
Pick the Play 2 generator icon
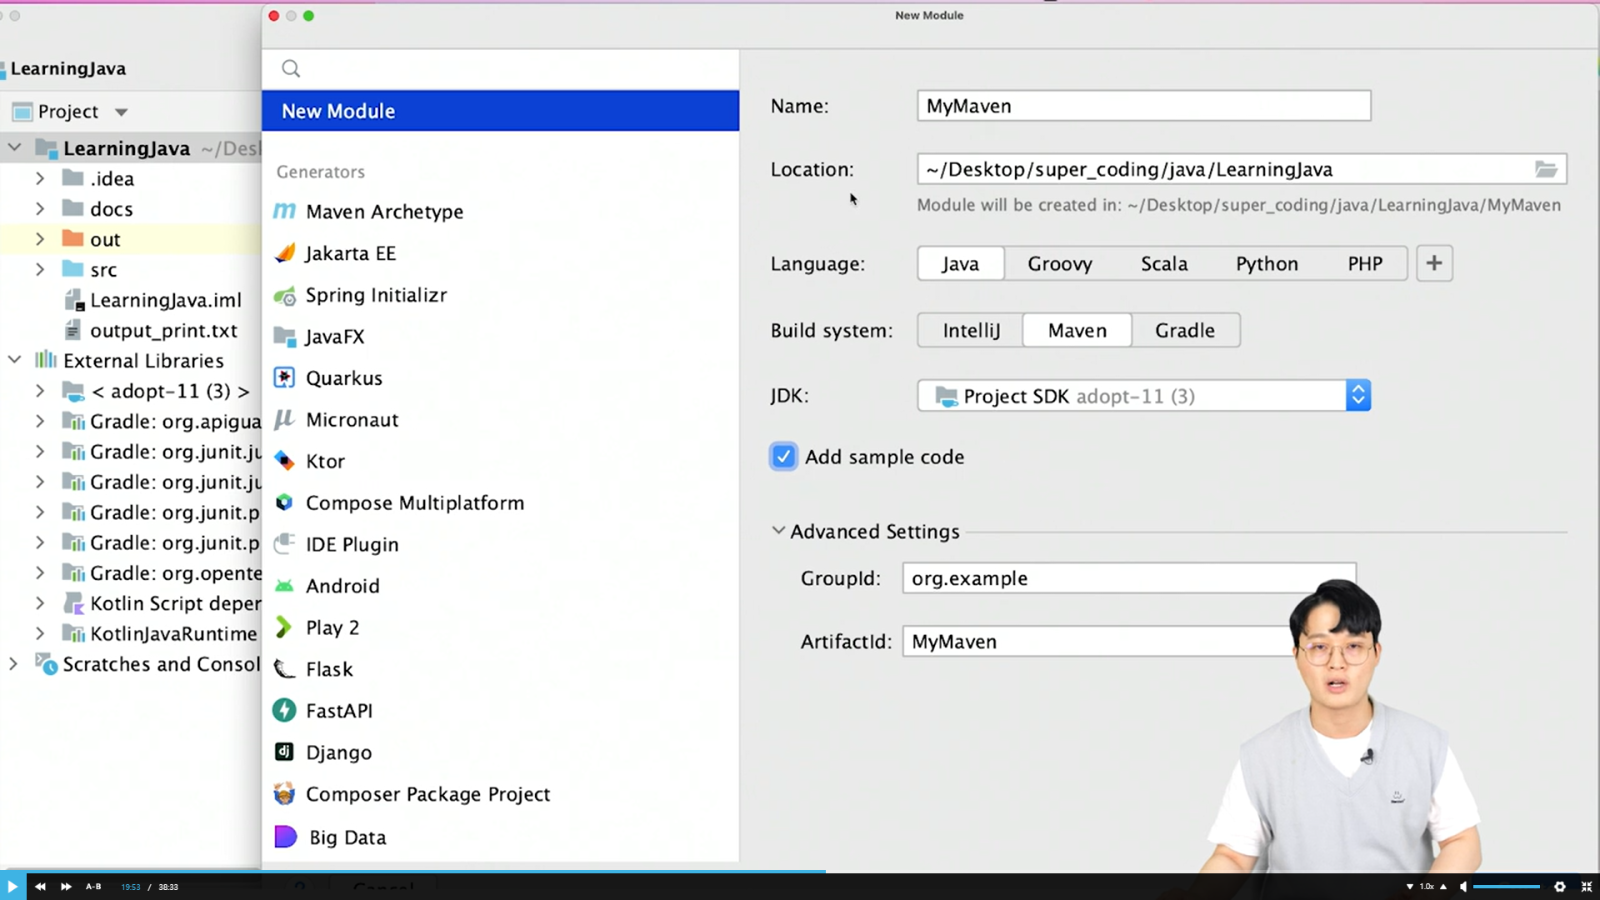pos(284,627)
